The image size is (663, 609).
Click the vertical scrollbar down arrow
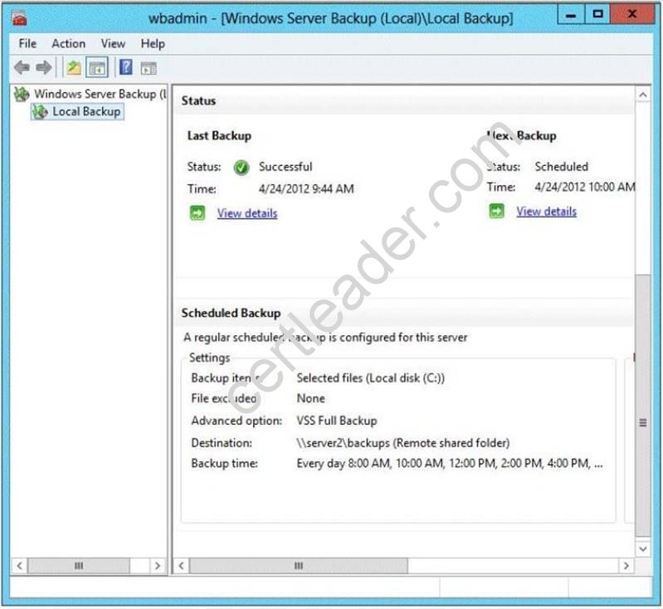(x=642, y=548)
